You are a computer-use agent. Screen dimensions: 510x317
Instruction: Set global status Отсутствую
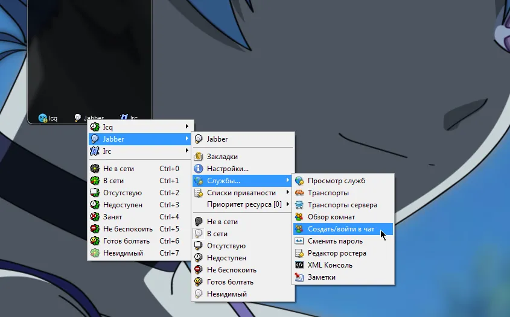click(x=139, y=193)
